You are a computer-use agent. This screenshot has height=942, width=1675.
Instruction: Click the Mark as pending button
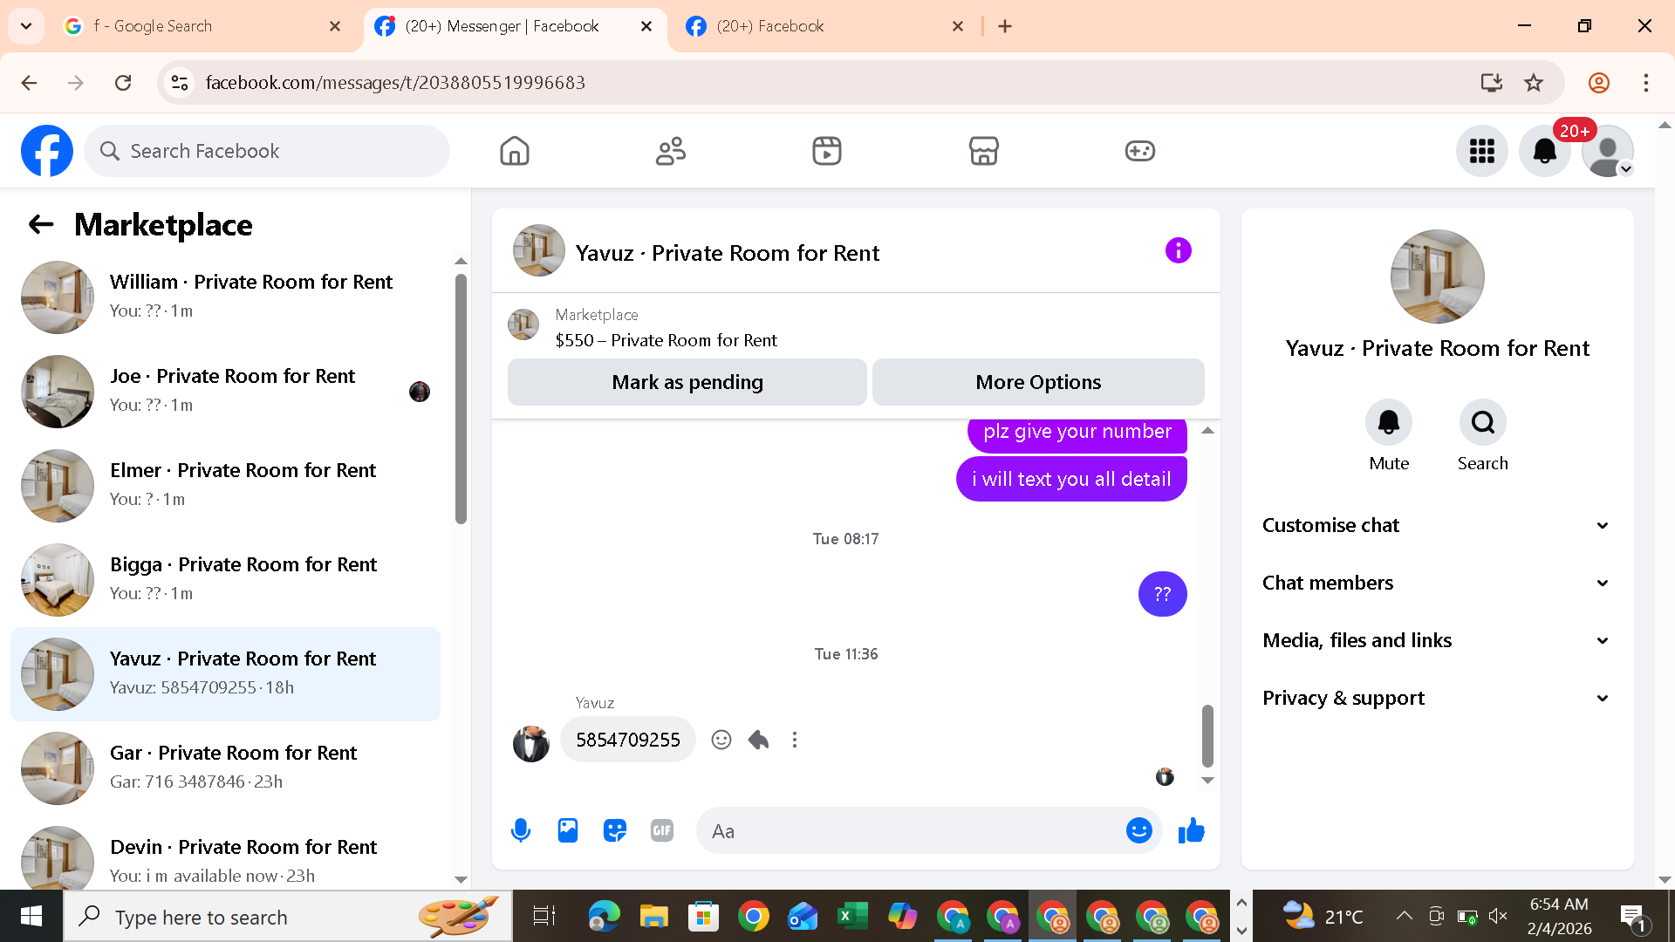pos(687,382)
